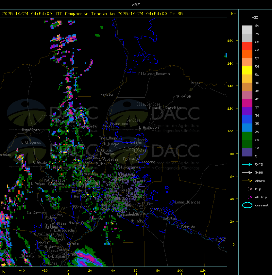Screen dimensions: 272x275
Task: Select the orange 60 dBZ color swatch
Action: 247,54
